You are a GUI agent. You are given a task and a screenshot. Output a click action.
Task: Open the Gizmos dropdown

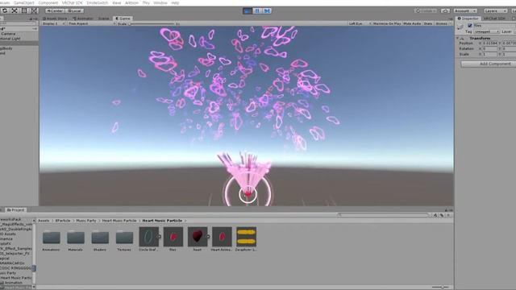pos(443,23)
